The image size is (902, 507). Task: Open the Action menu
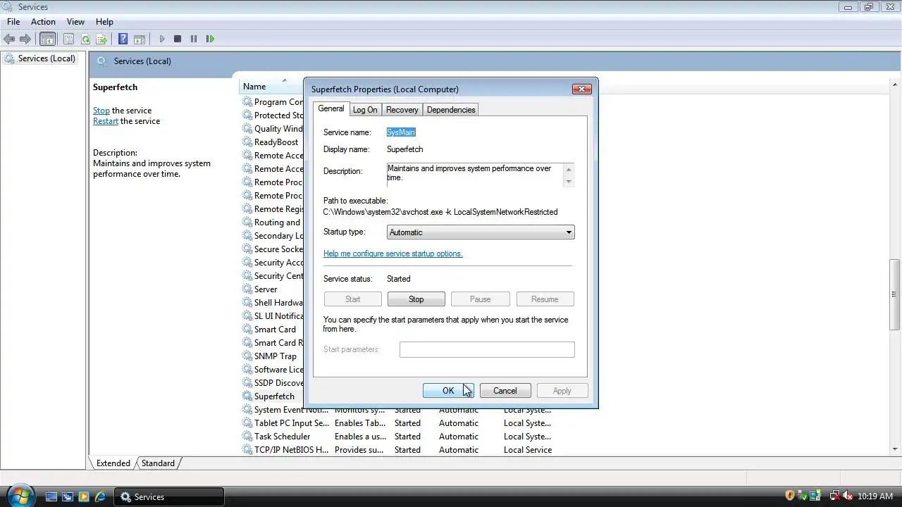pos(43,22)
